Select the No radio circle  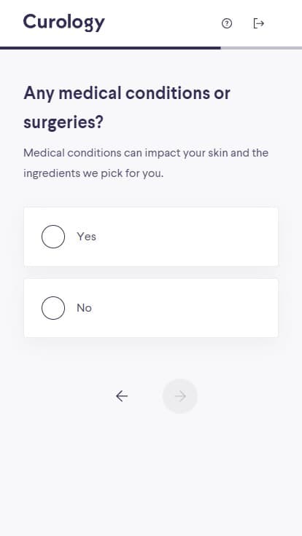tap(53, 308)
